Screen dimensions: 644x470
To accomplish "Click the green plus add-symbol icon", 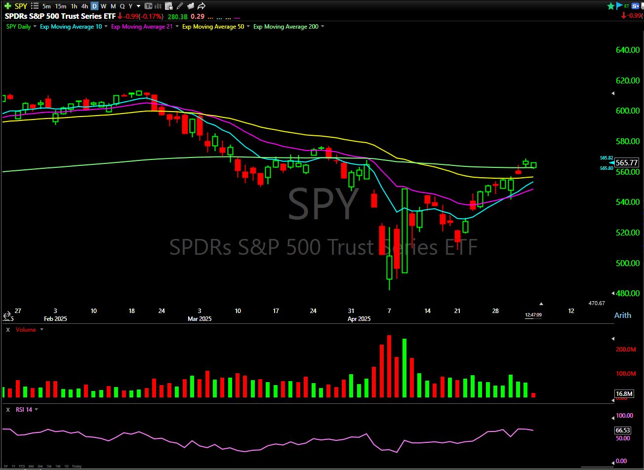I will click(x=7, y=6).
